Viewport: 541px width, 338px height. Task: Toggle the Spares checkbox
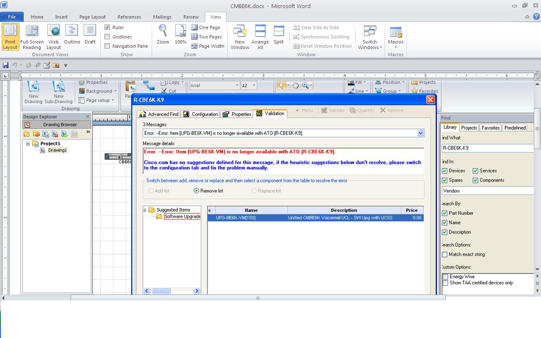click(x=445, y=180)
